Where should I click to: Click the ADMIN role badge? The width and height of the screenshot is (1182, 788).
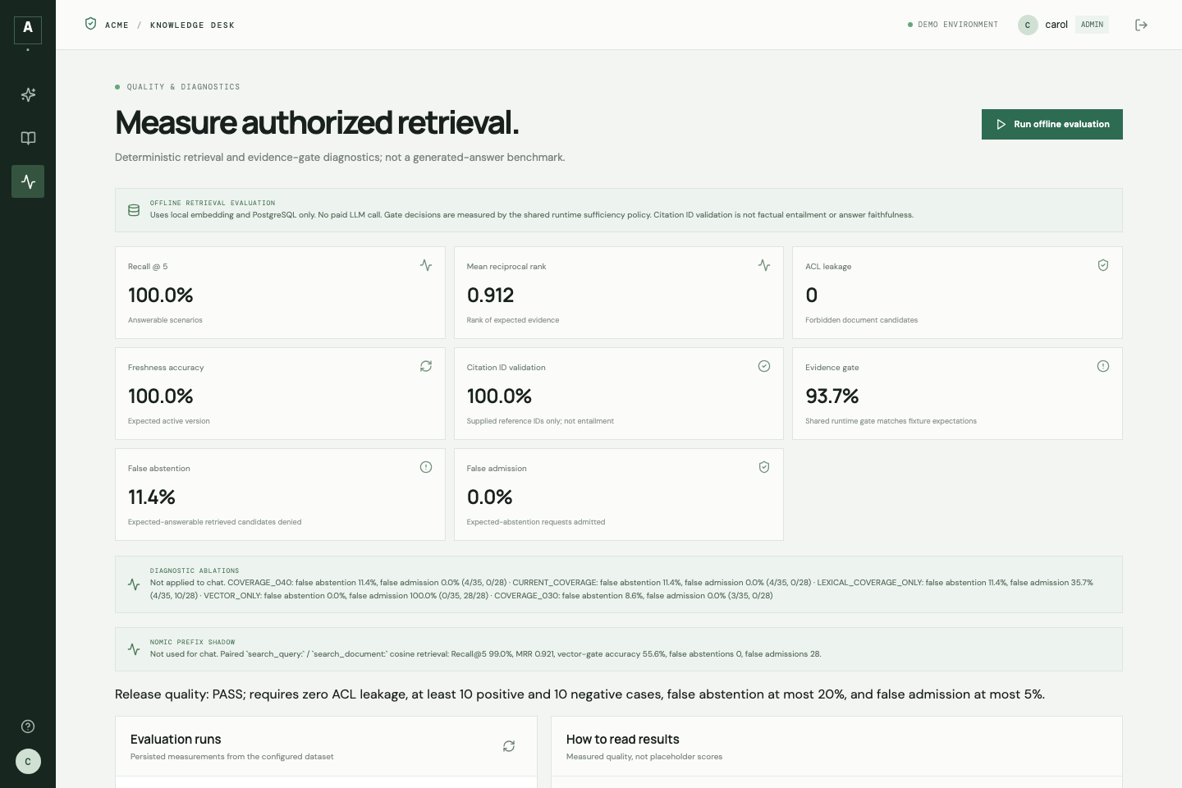(x=1092, y=25)
